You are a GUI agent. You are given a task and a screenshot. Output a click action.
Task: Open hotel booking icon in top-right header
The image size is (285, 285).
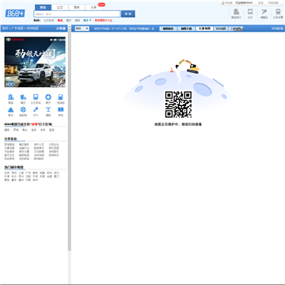tap(236, 12)
